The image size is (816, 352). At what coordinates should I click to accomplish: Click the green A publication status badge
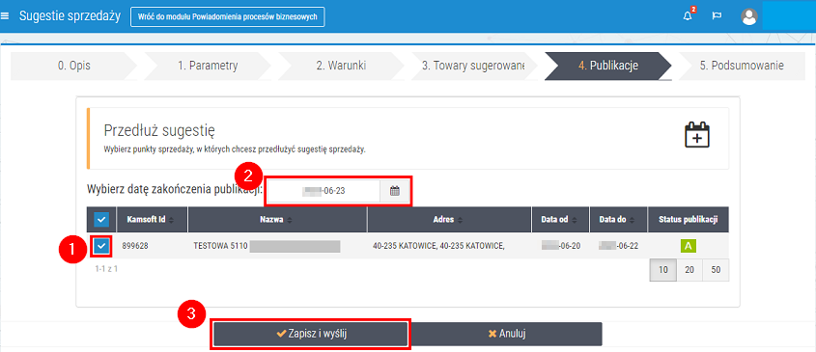[x=688, y=247]
